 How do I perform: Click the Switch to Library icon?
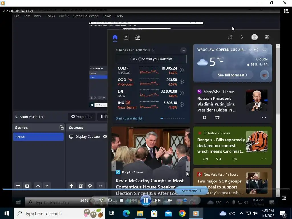click(x=286, y=11)
